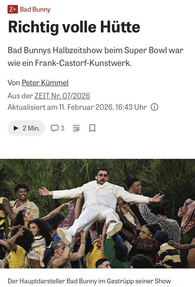Start the 2 Min. audio playback button
This screenshot has height=287, width=195.
pyautogui.click(x=26, y=128)
